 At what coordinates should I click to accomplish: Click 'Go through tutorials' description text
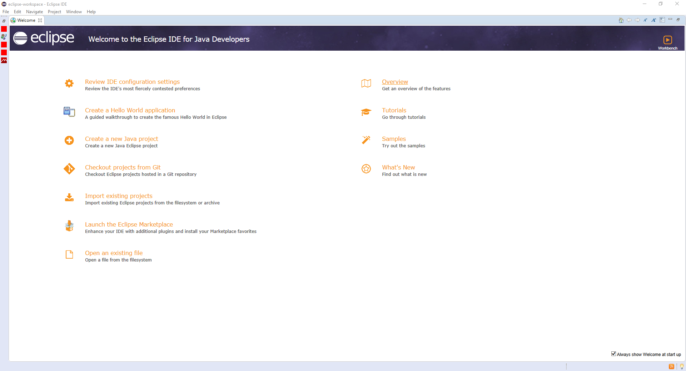pyautogui.click(x=404, y=117)
